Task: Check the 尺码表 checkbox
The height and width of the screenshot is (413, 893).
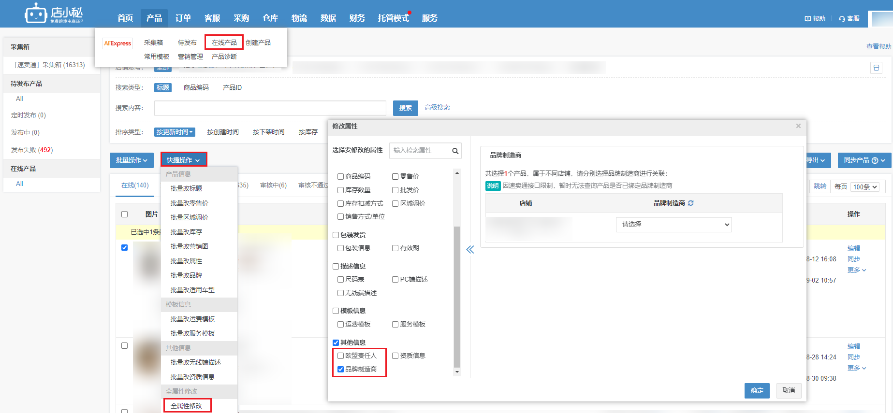Action: pos(340,280)
